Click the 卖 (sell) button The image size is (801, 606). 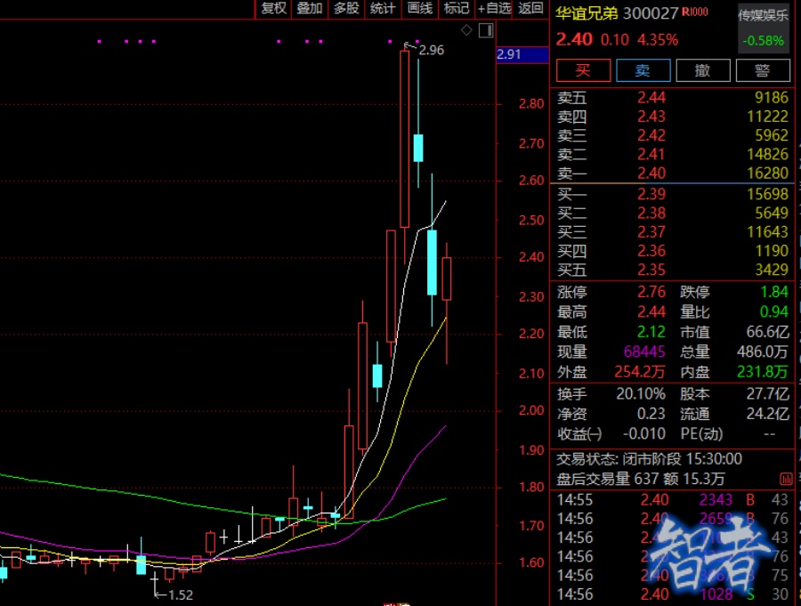642,70
